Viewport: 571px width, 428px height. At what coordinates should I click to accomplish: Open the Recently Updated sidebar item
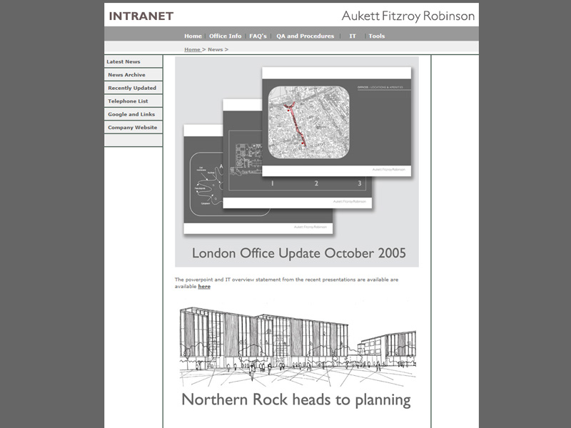coord(132,88)
